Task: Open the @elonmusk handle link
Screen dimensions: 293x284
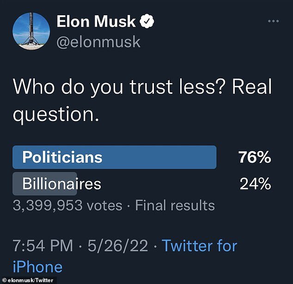Action: point(98,42)
